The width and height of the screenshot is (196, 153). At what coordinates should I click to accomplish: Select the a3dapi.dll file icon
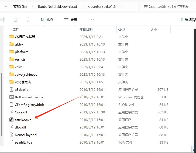pos(12,89)
